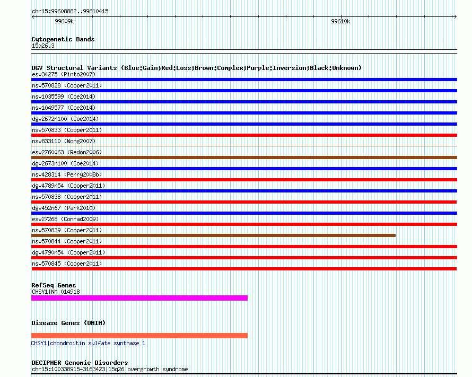Open the dgv4789n54 (Cooper2011) variant label

click(x=68, y=186)
